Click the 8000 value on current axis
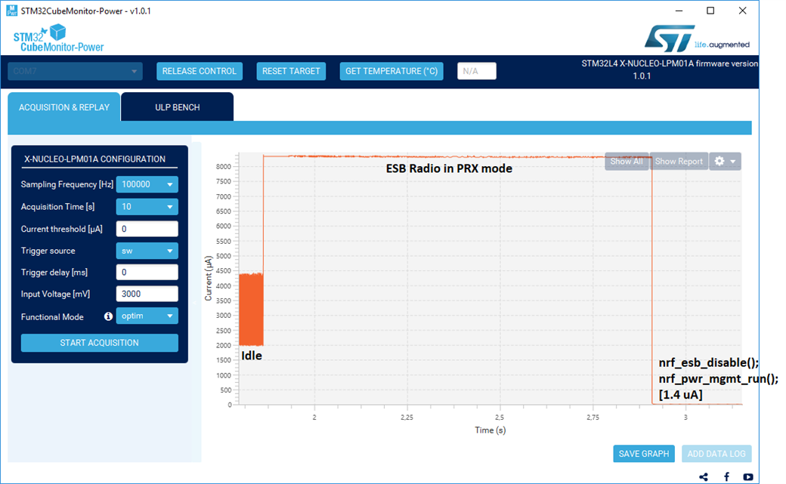The image size is (786, 484). 224,166
